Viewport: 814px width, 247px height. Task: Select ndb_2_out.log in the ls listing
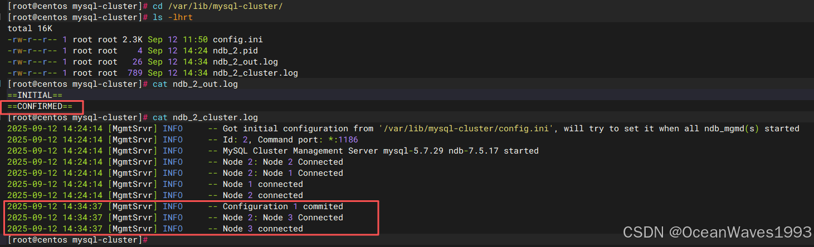[245, 62]
